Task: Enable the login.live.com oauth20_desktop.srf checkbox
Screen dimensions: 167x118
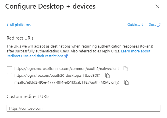Action: (x=9, y=76)
